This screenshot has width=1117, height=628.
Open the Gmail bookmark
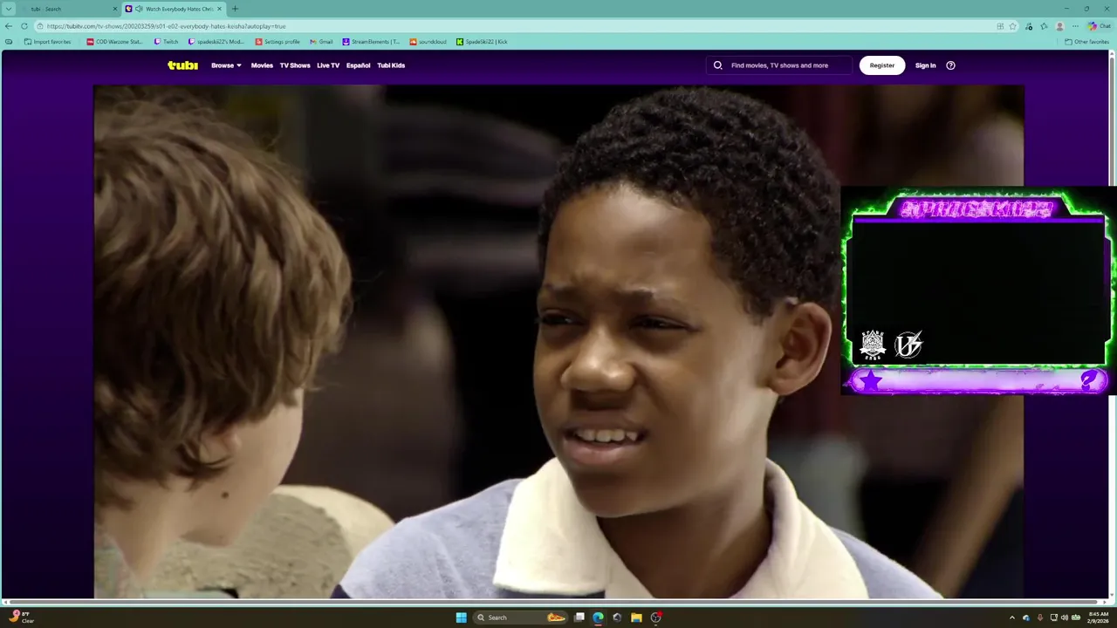321,42
